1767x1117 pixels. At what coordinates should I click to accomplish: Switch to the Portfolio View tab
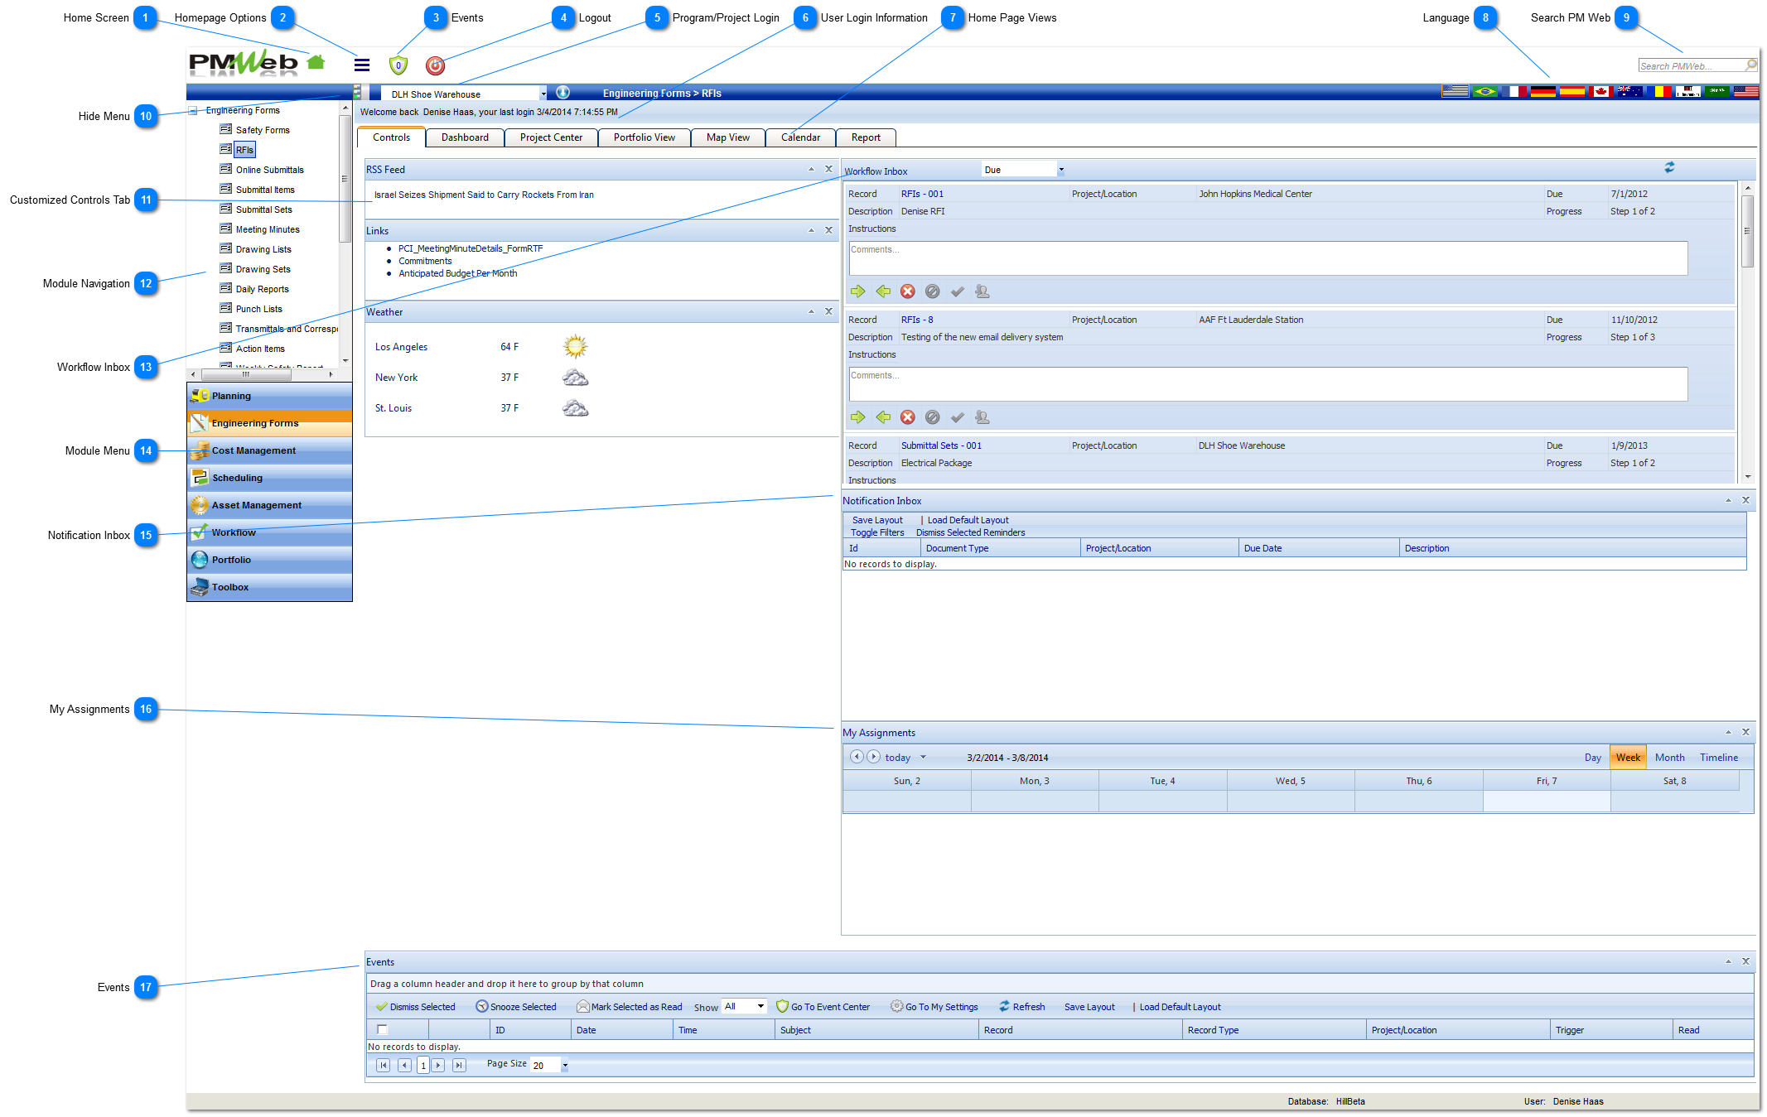click(644, 137)
